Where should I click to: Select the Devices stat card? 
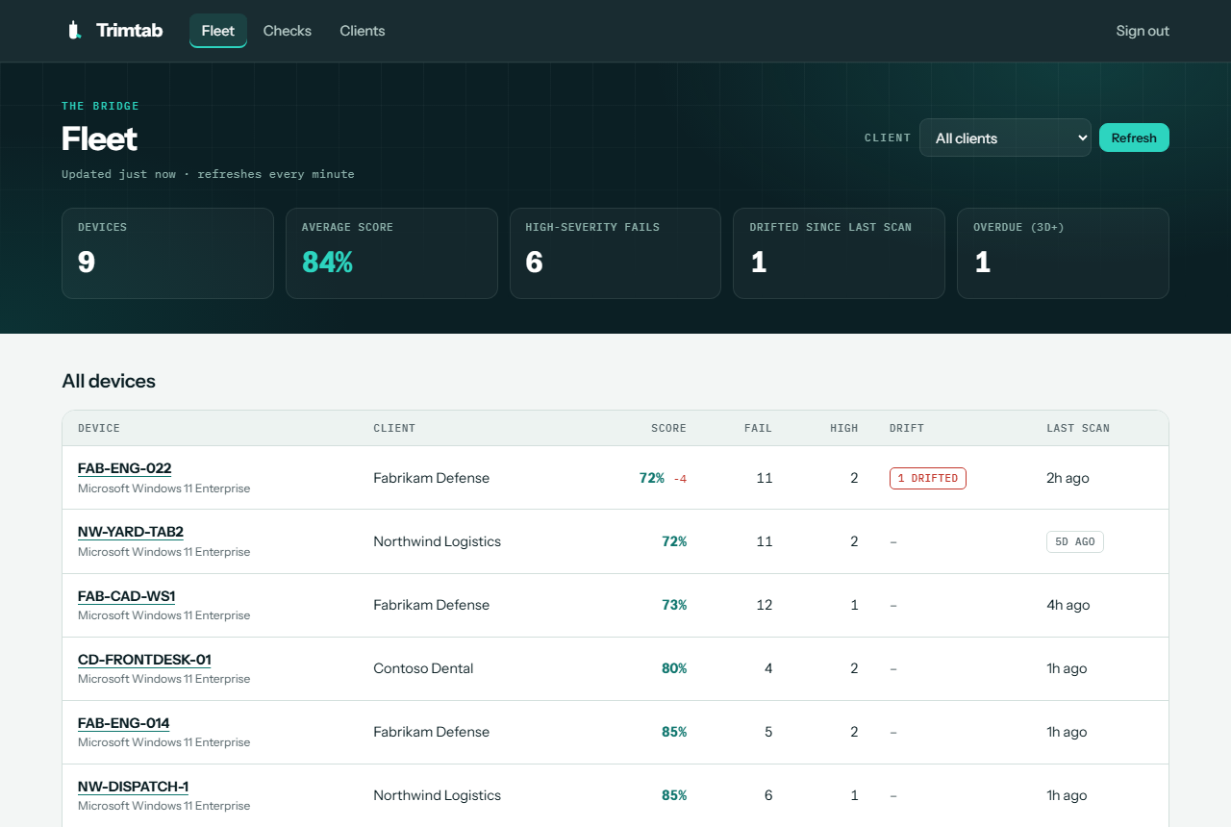(x=167, y=254)
